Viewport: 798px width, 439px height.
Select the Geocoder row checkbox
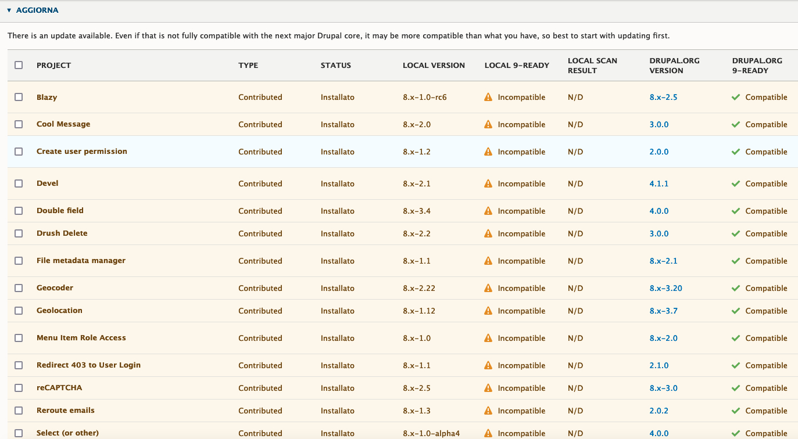[x=19, y=288]
